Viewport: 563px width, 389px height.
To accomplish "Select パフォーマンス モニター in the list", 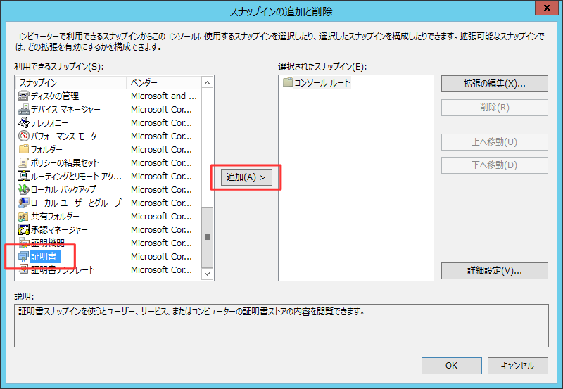I will pos(67,136).
